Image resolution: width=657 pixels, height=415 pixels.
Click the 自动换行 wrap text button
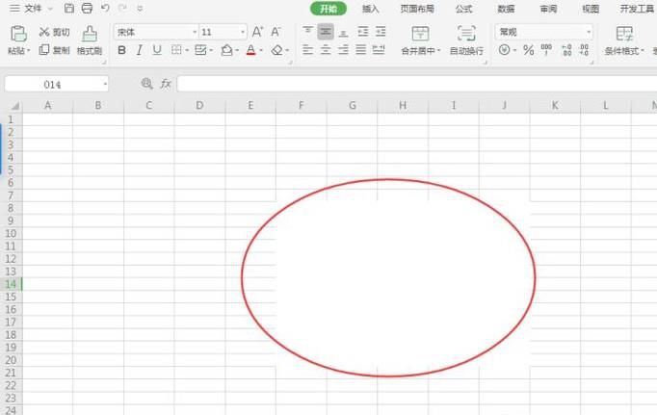(x=466, y=40)
